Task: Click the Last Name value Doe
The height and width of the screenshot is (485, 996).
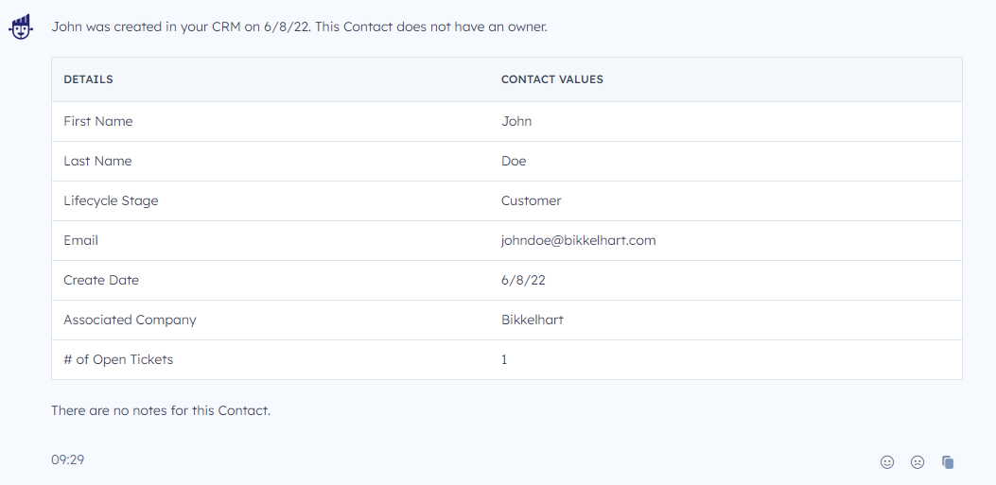Action: tap(514, 162)
